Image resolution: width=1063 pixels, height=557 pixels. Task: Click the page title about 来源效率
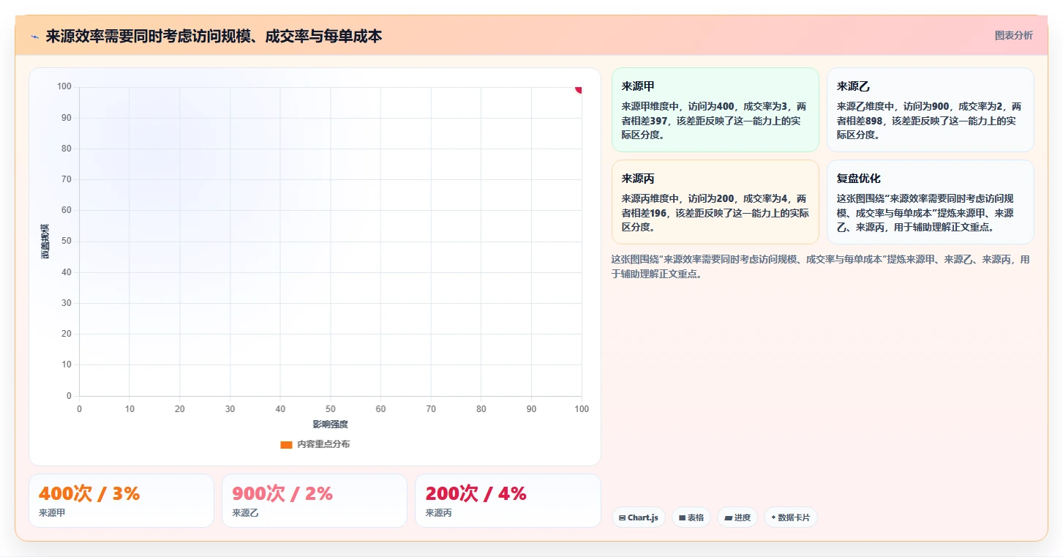point(214,36)
